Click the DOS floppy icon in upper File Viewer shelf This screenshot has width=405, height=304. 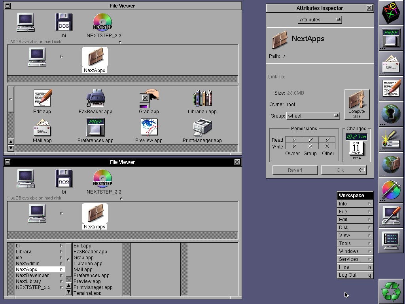click(x=64, y=22)
